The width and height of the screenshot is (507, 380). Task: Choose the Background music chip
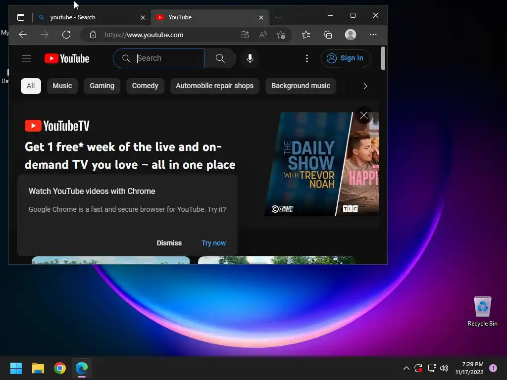pyautogui.click(x=301, y=86)
